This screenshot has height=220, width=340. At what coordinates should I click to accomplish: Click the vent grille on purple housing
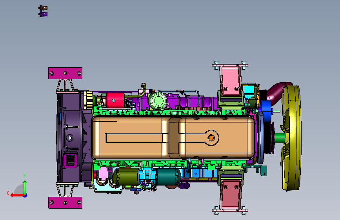[71, 160]
